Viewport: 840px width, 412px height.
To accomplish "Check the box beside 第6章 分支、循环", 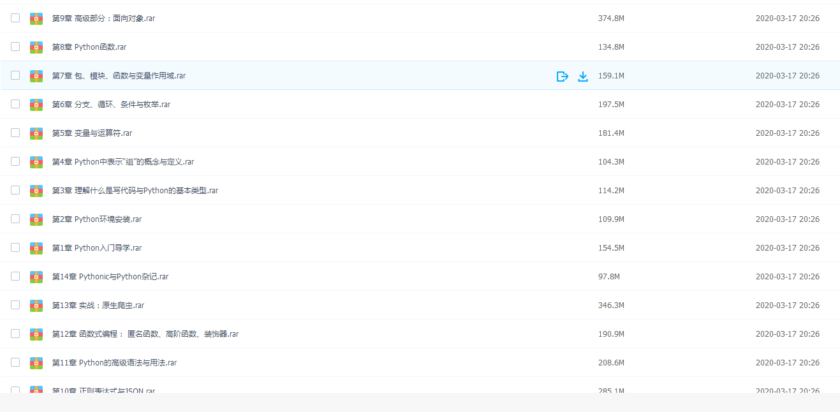I will 15,104.
